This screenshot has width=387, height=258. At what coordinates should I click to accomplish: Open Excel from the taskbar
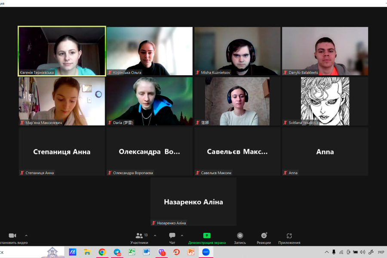(132, 252)
